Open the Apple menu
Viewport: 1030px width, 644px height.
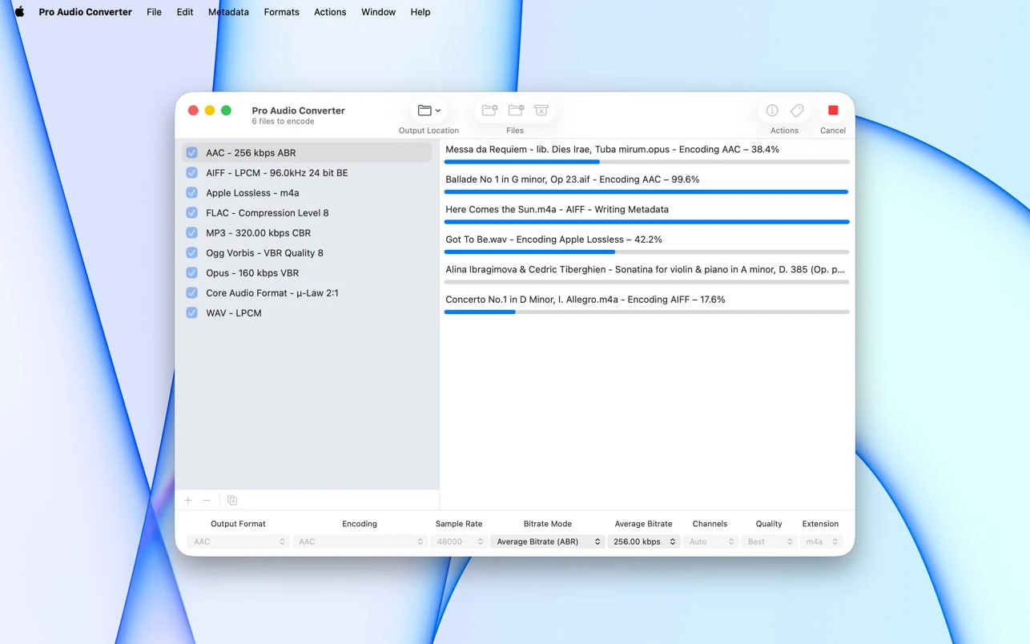pos(19,12)
